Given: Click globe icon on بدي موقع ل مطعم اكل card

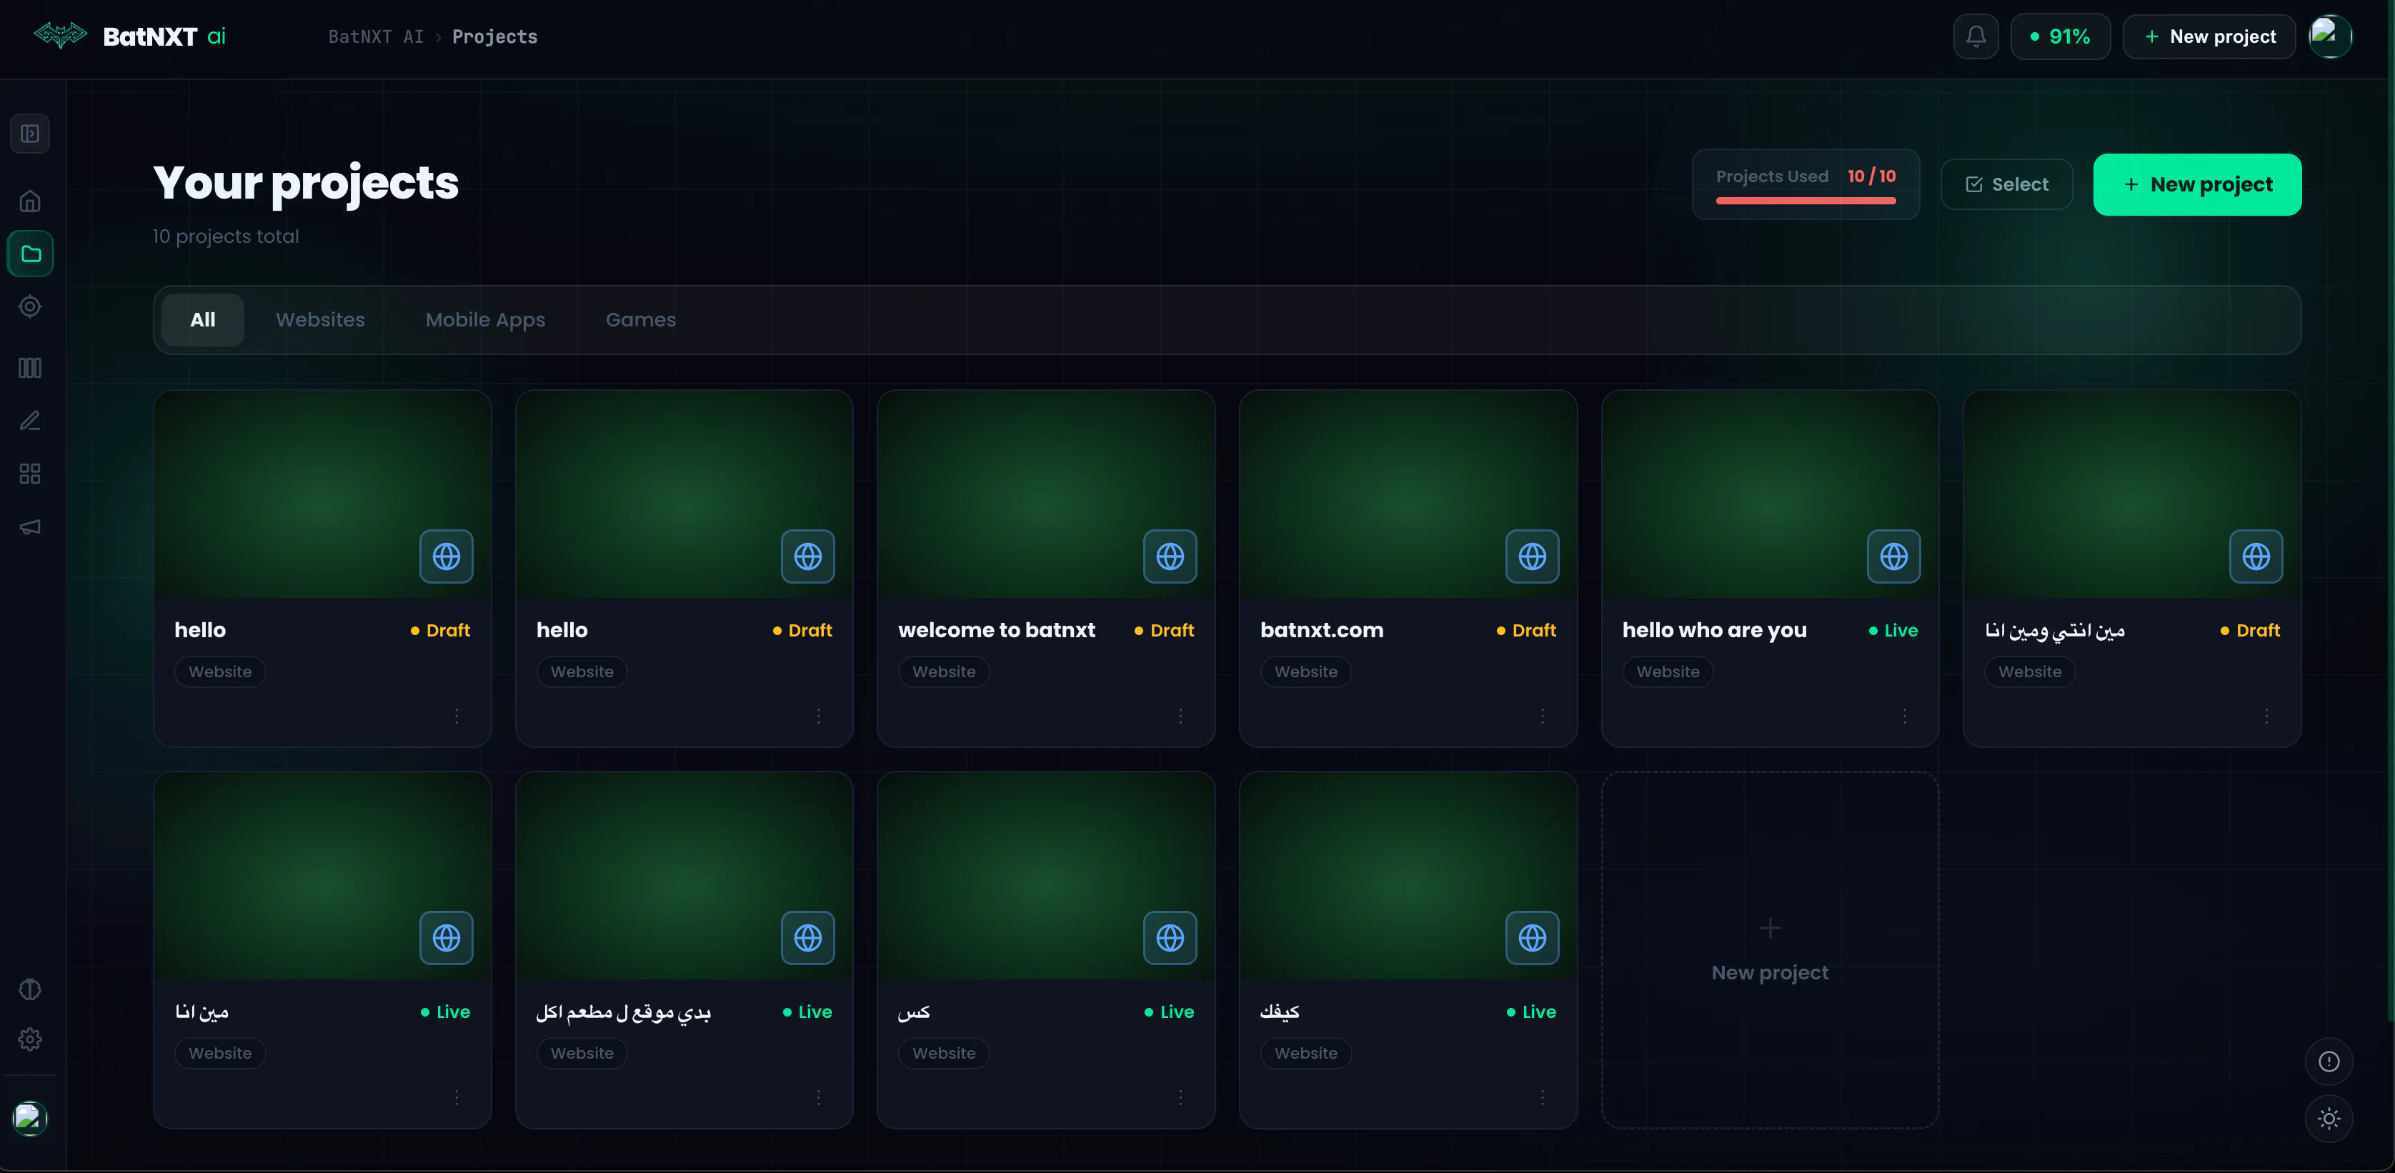Looking at the screenshot, I should click(808, 938).
